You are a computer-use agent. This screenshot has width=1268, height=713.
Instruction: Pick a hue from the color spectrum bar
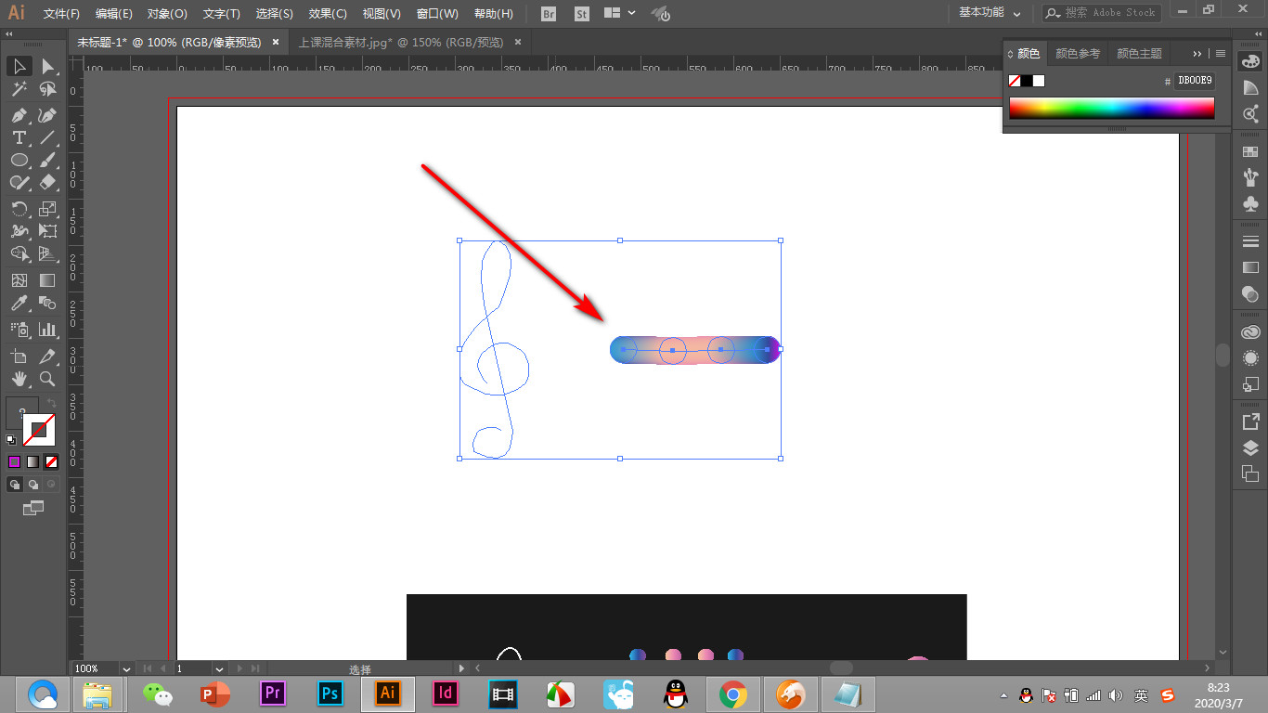tap(1111, 108)
